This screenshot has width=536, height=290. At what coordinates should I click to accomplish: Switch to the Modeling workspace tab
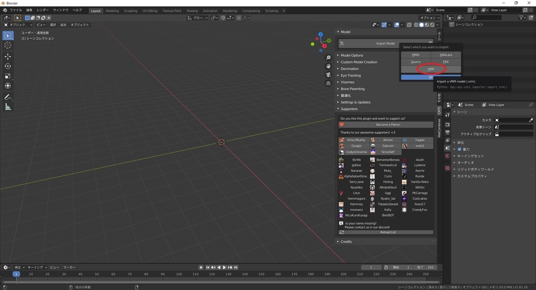click(113, 11)
